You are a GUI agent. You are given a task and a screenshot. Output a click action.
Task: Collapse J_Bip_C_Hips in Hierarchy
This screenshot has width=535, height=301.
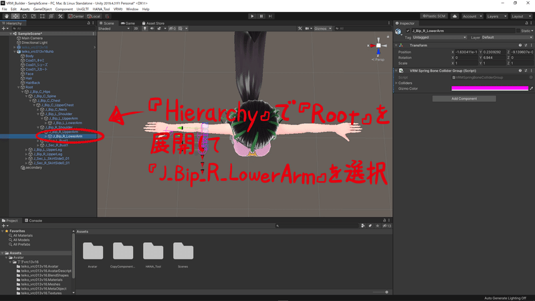point(23,92)
